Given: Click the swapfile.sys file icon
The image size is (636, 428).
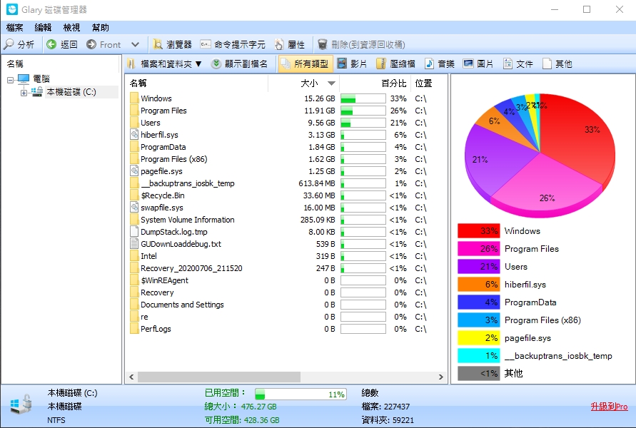Looking at the screenshot, I should 134,208.
